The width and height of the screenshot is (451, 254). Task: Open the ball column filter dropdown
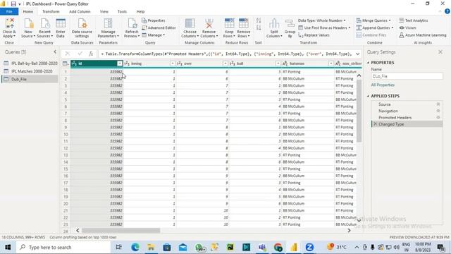[278, 64]
